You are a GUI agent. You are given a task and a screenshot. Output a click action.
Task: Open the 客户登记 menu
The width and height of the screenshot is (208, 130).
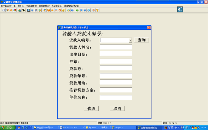click(x=6, y=6)
